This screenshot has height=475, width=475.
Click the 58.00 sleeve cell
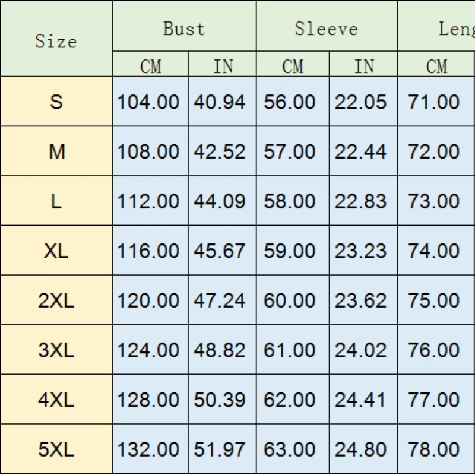(290, 201)
